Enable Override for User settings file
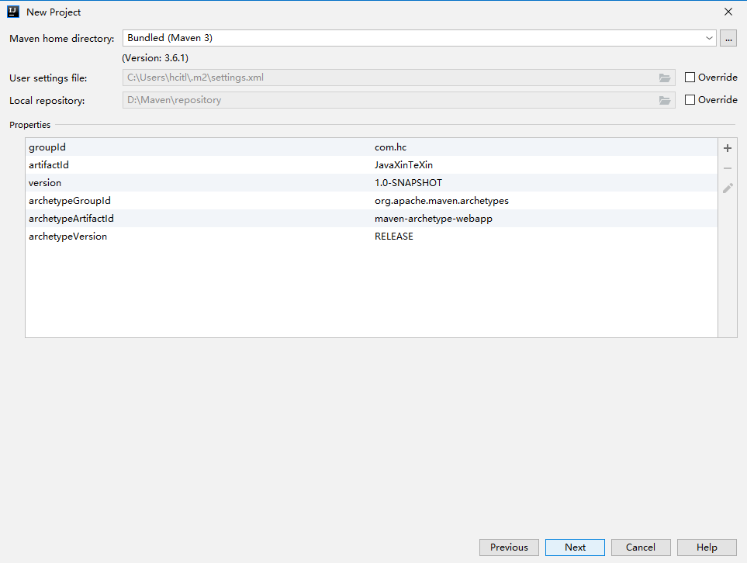Screen dimensions: 747x563 pos(690,78)
